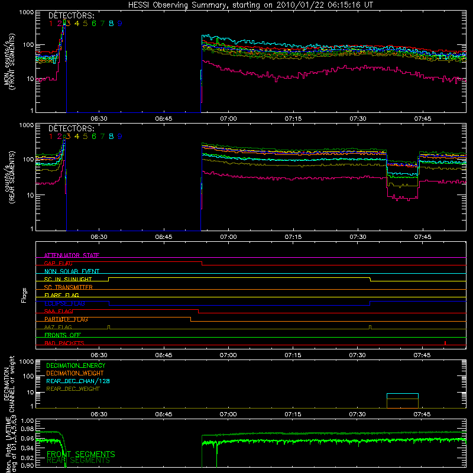This screenshot has width=473, height=473.
Task: Select detector 8 label in front segments legend
Action: click(111, 24)
